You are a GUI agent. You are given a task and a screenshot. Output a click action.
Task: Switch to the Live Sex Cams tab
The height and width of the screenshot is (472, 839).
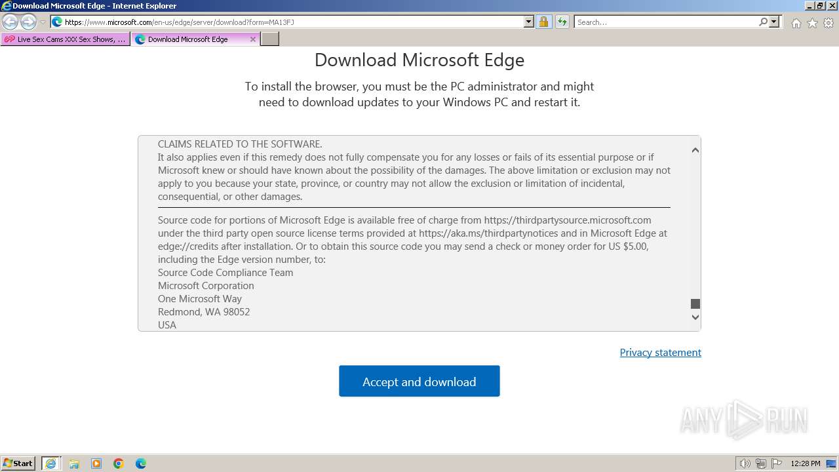[65, 39]
